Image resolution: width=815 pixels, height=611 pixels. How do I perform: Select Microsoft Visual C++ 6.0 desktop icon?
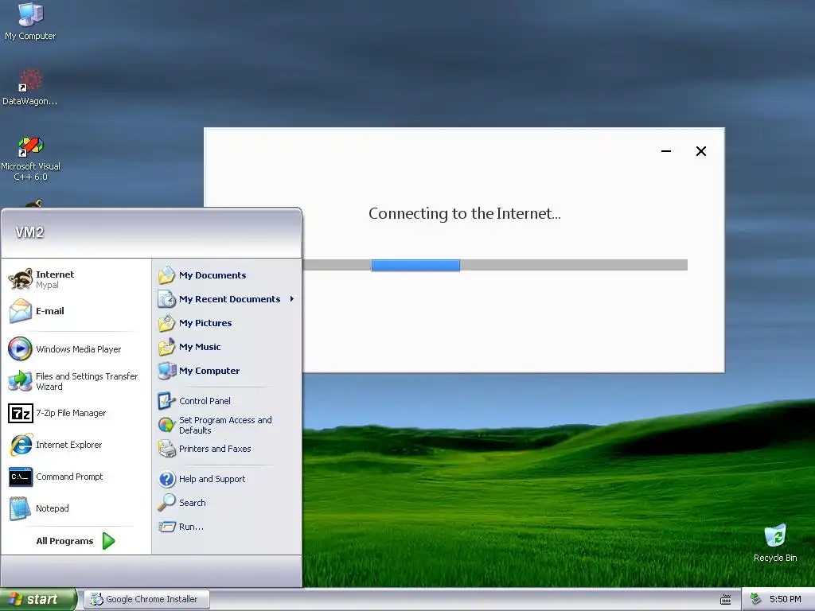pyautogui.click(x=30, y=146)
